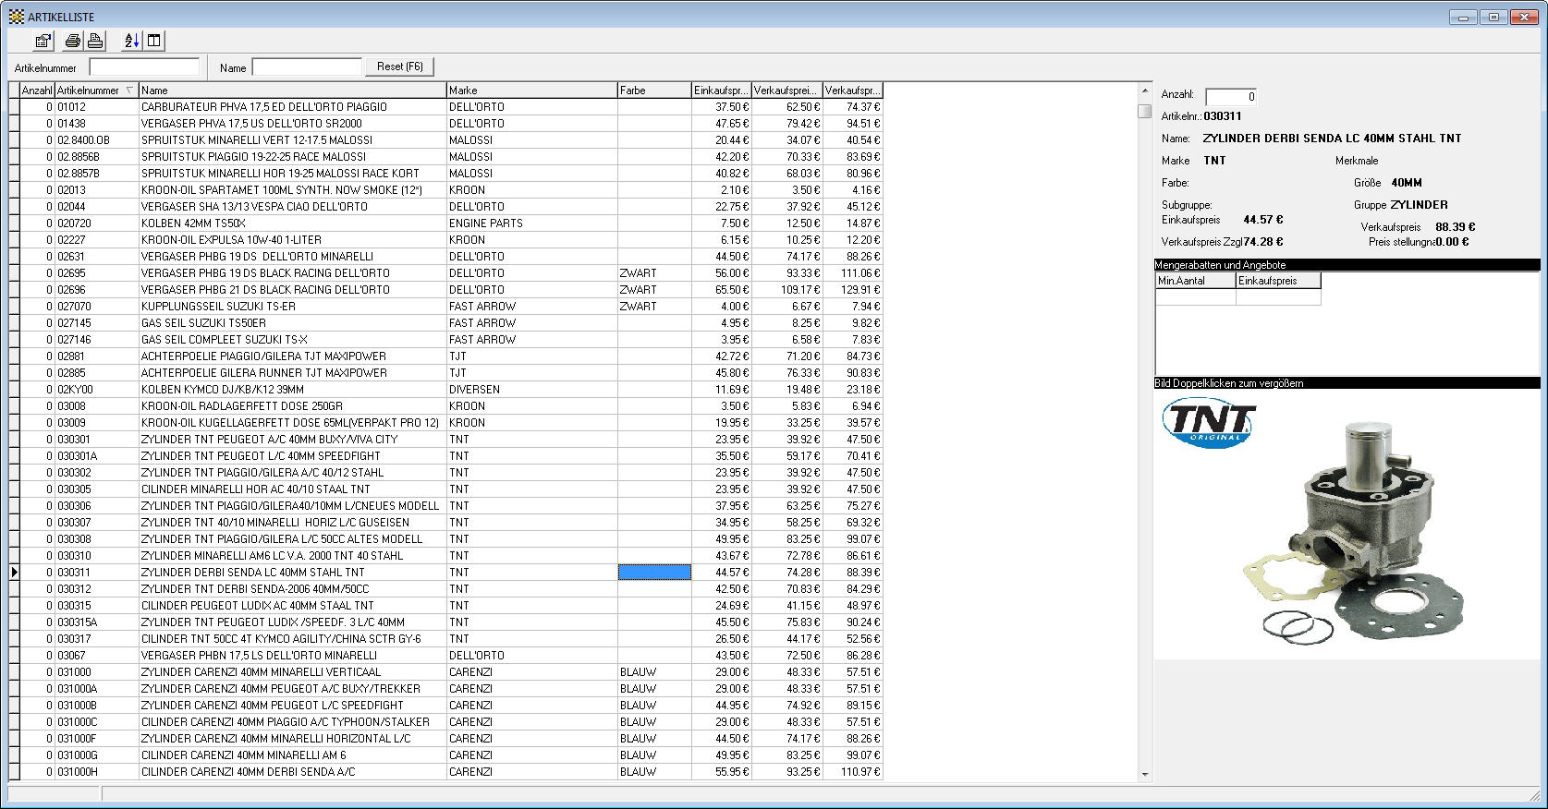Click selling price 129.91 €
Screen dimensions: 1548x809
click(853, 290)
